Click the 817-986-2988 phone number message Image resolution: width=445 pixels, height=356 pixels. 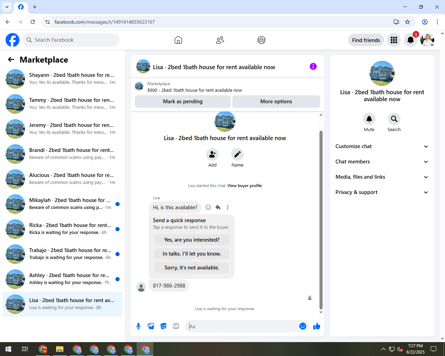[x=169, y=286]
